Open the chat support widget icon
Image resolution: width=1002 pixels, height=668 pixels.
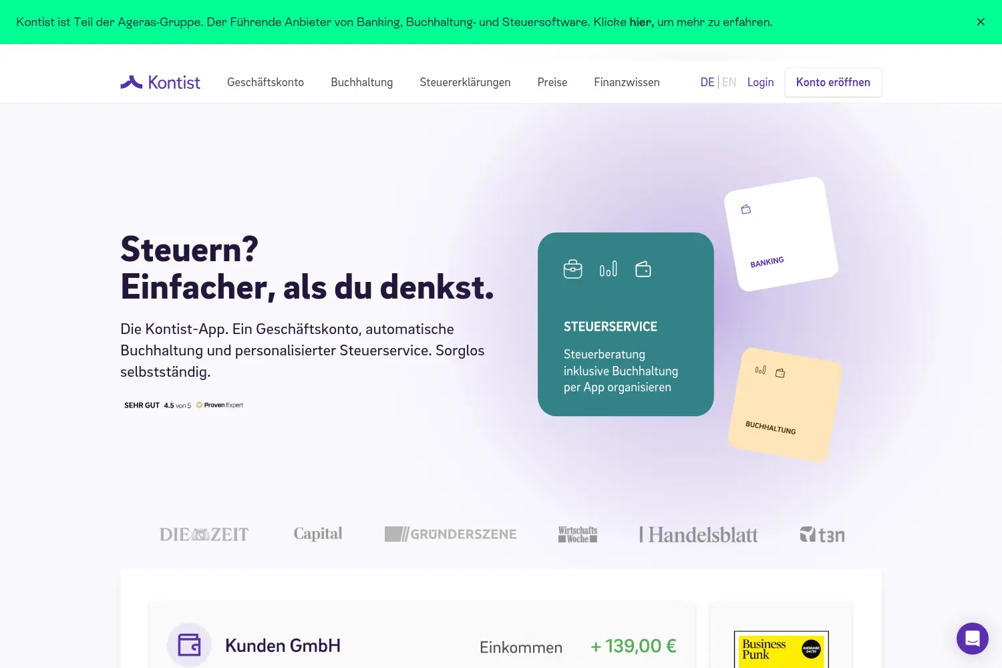[x=972, y=639]
